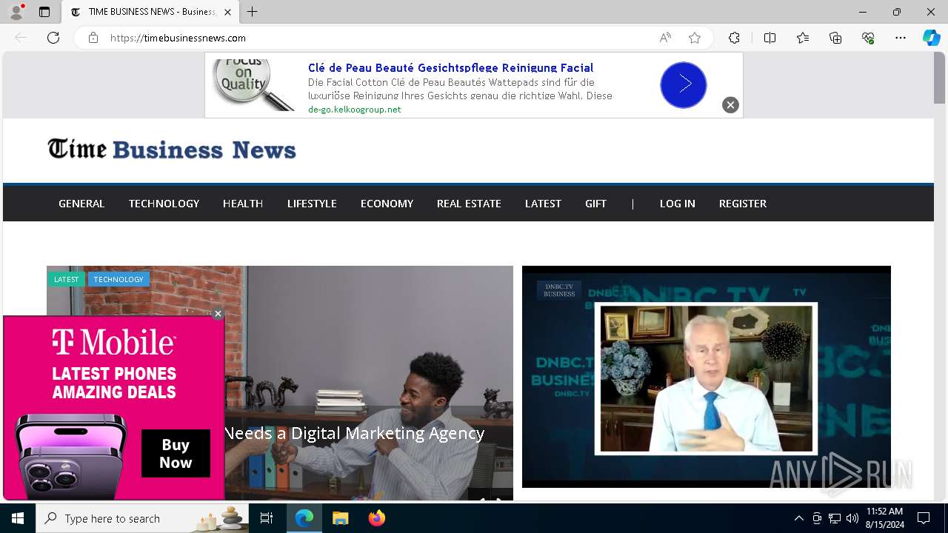The width and height of the screenshot is (948, 533).
Task: Enable split screen view
Action: (770, 38)
